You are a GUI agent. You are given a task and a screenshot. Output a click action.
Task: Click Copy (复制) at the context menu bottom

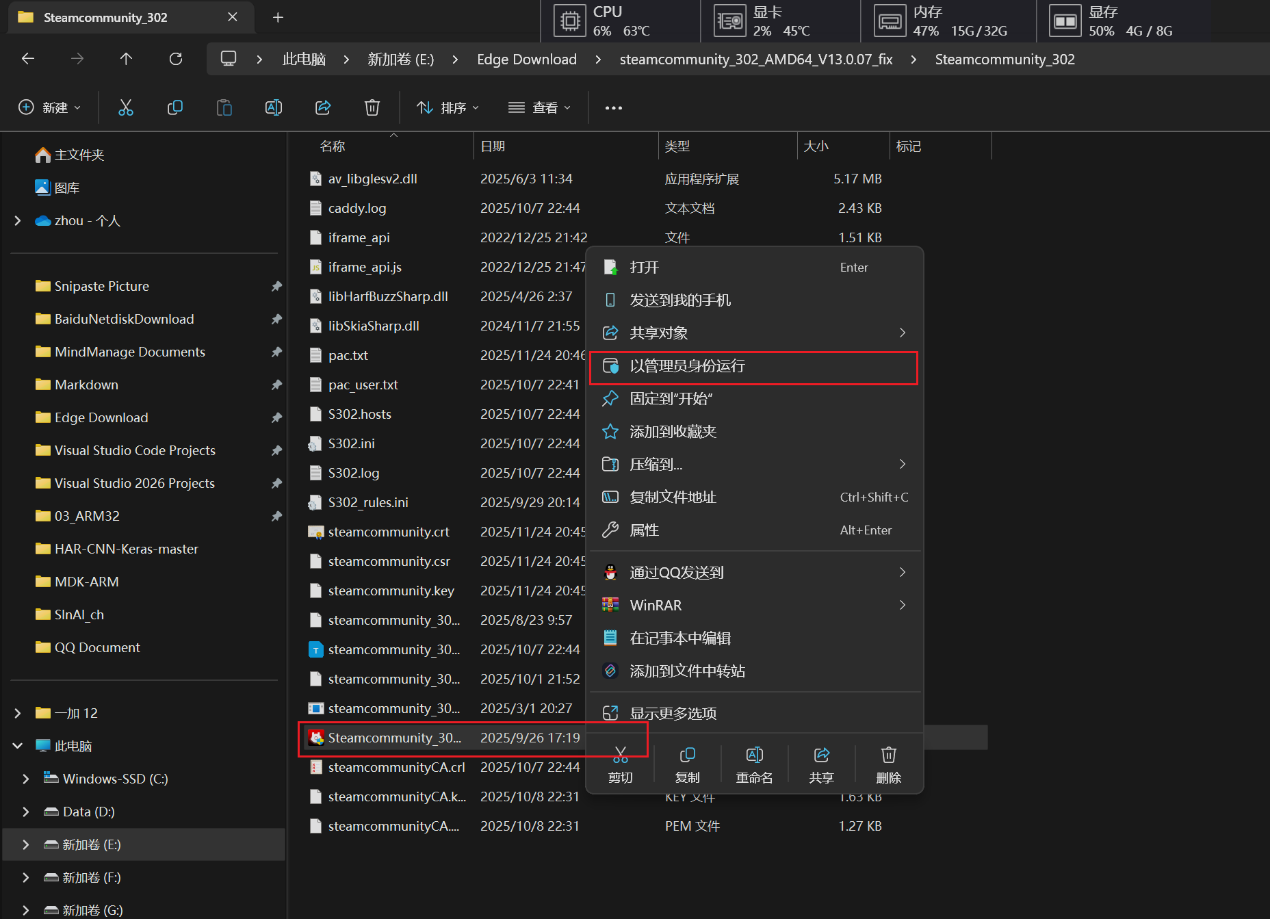pyautogui.click(x=688, y=765)
